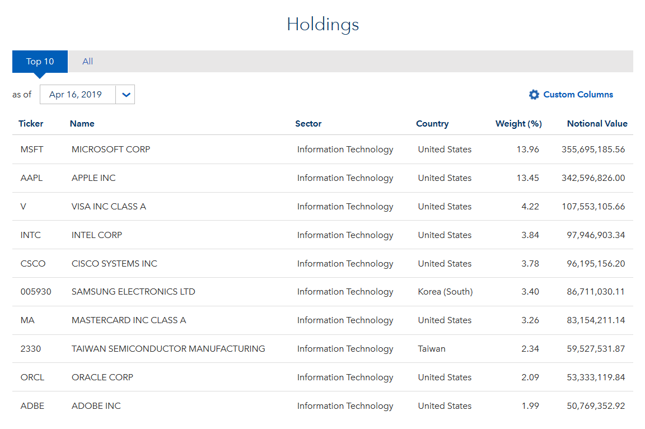Click notional value 97,946,903.34
This screenshot has height=429, width=645.
596,235
